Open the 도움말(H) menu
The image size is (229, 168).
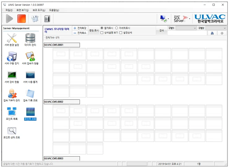pyautogui.click(x=54, y=10)
